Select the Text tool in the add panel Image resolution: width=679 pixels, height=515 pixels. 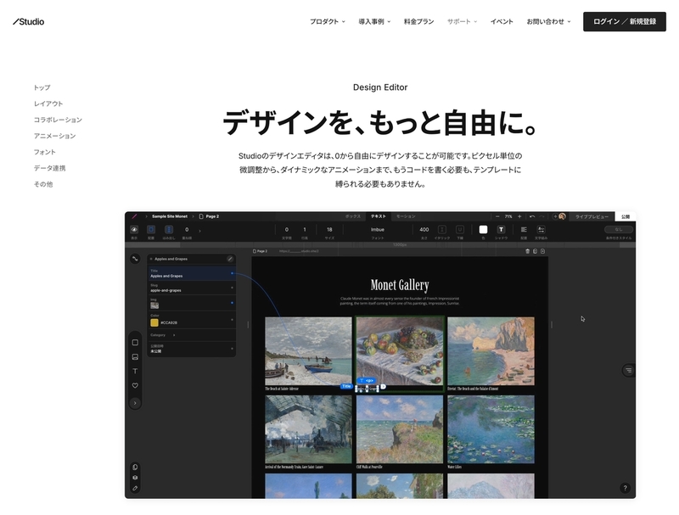135,371
